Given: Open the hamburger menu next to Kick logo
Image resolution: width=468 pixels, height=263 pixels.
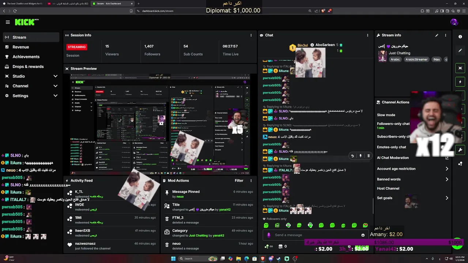Looking at the screenshot, I should (x=8, y=22).
